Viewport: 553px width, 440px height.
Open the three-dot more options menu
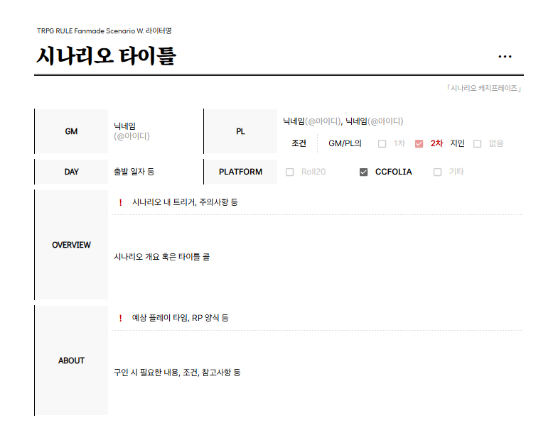[505, 56]
